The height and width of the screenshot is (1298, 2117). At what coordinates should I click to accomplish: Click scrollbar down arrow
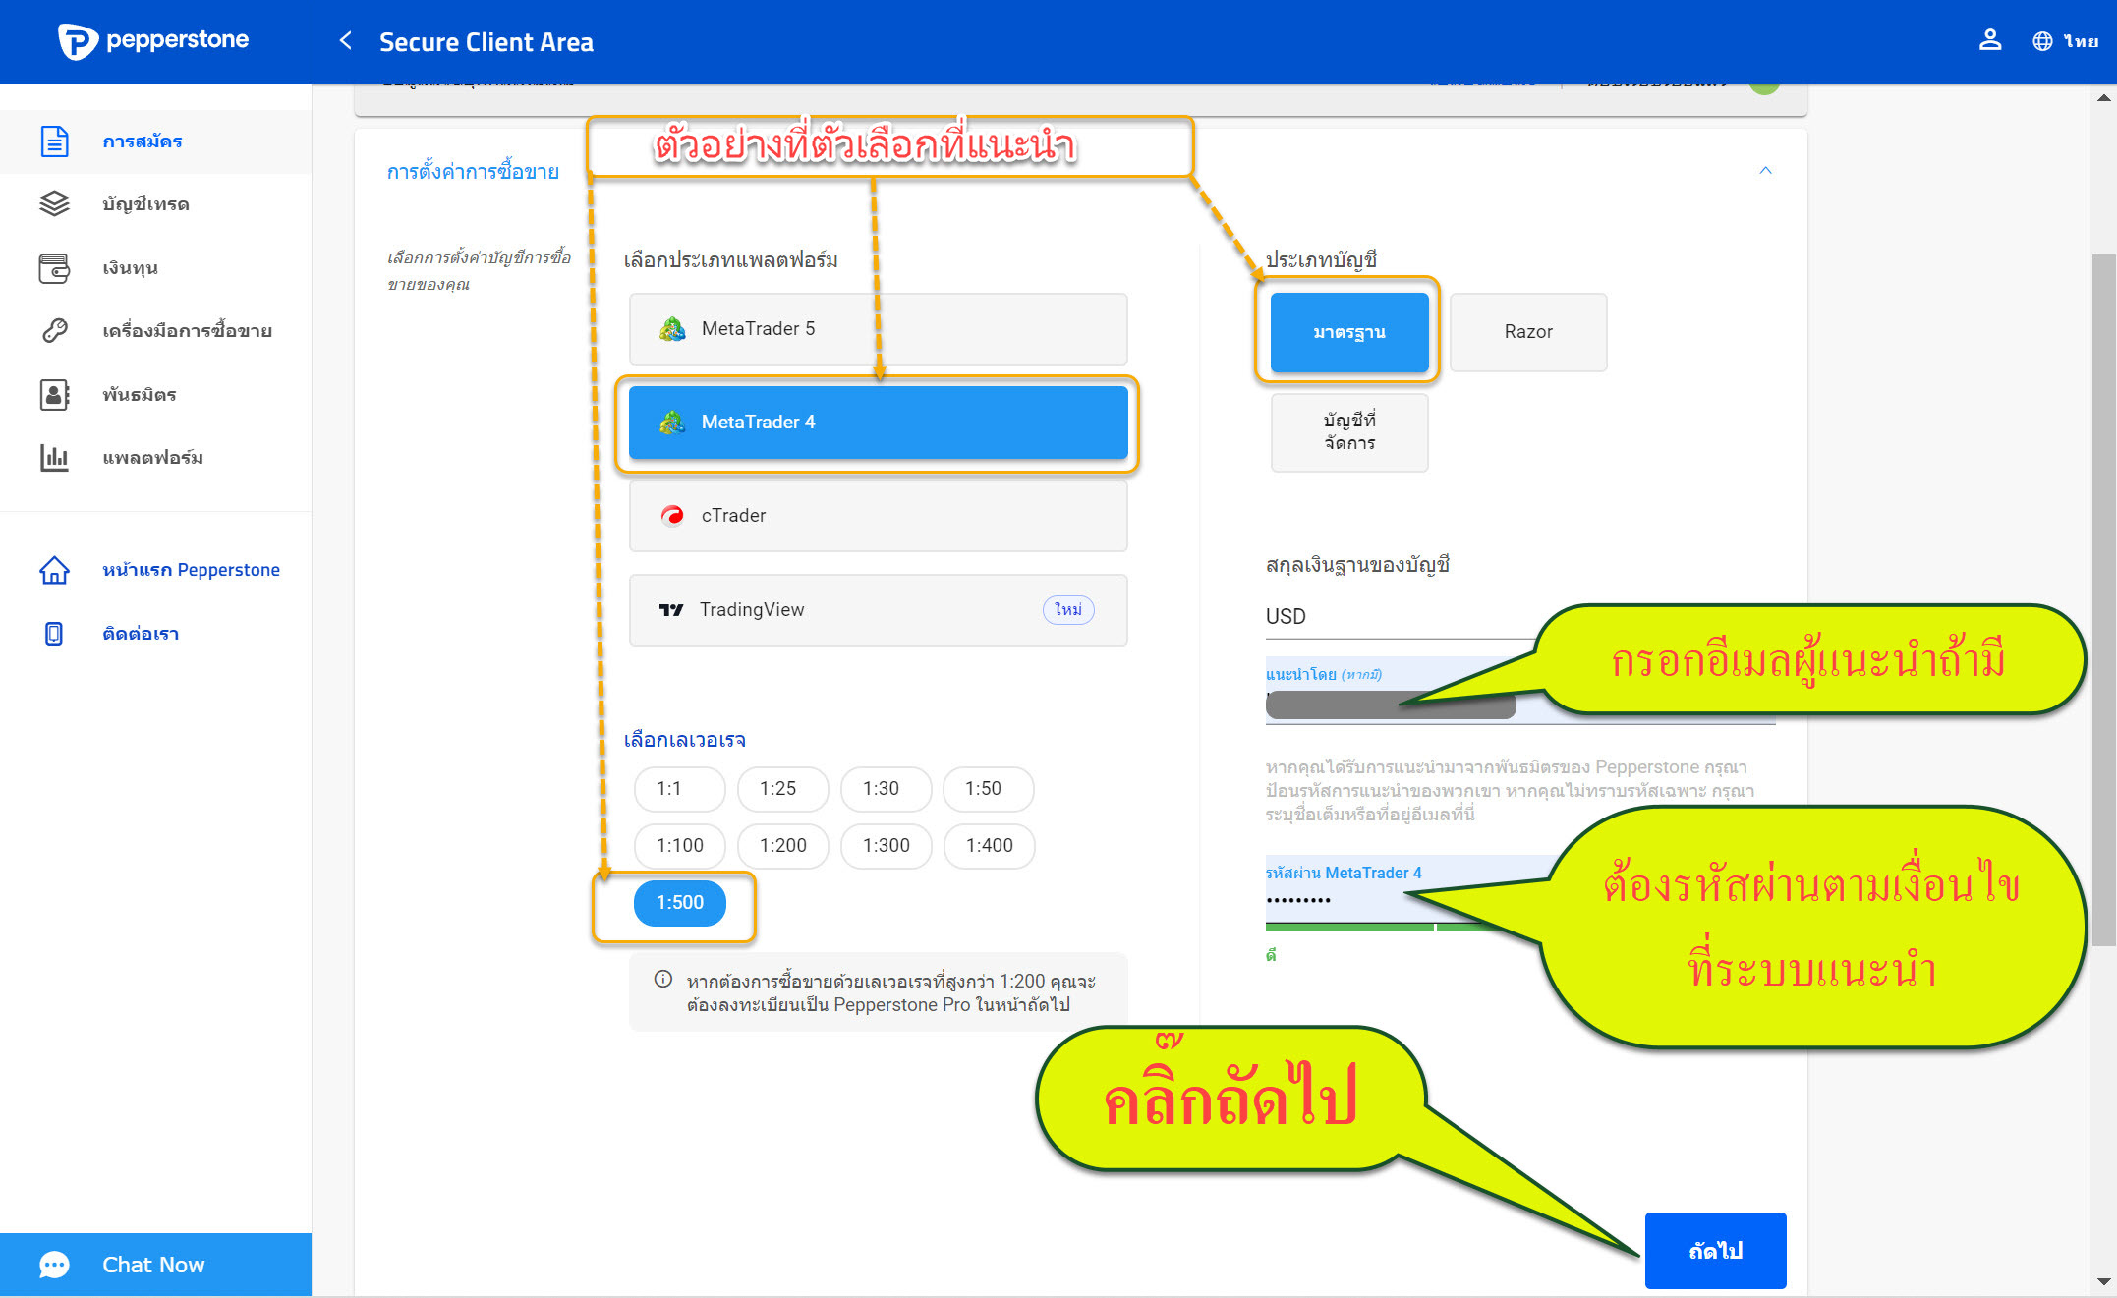pyautogui.click(x=2103, y=1281)
